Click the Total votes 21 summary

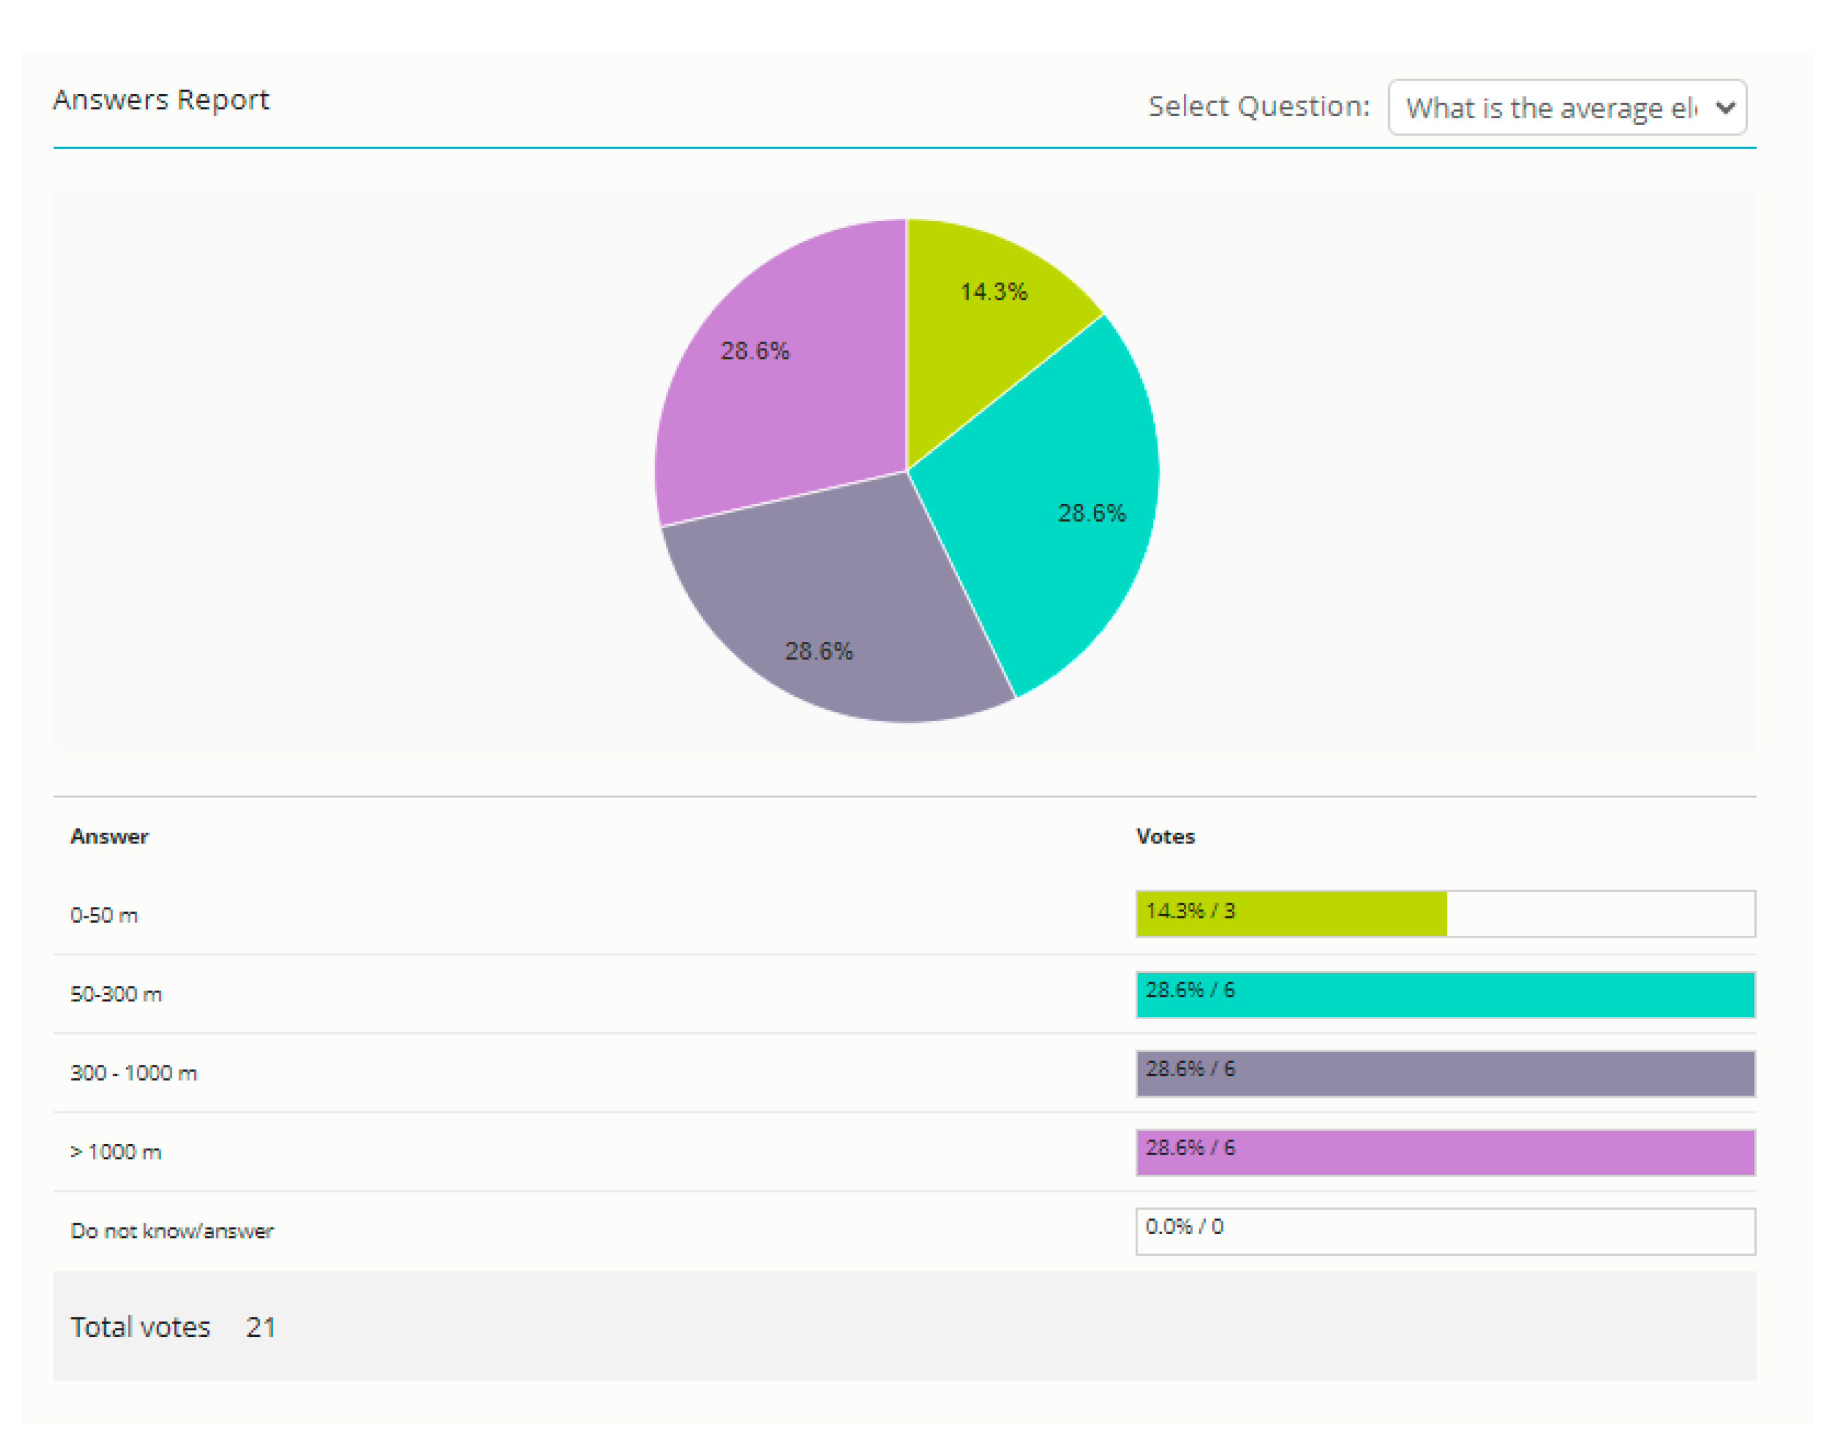point(173,1327)
